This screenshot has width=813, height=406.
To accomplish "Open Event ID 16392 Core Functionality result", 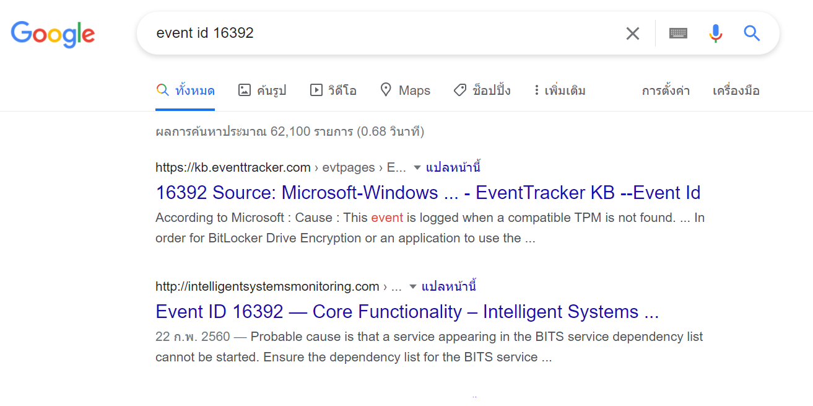I will 407,312.
